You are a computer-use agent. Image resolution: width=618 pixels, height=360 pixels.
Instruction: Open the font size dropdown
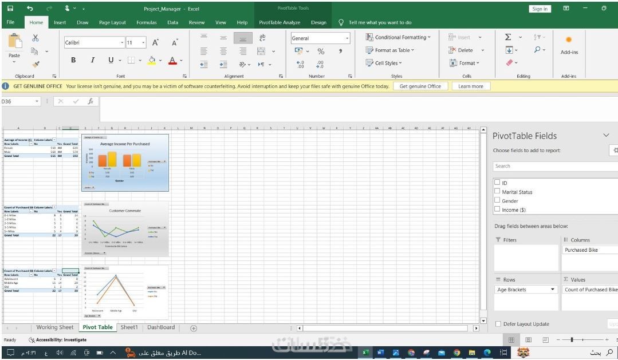[x=143, y=42]
